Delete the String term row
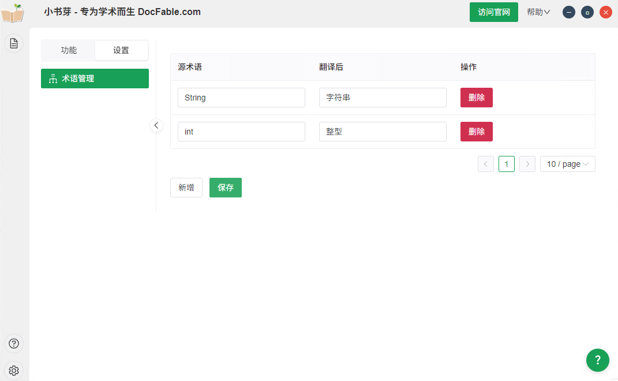This screenshot has height=381, width=618. [x=476, y=98]
